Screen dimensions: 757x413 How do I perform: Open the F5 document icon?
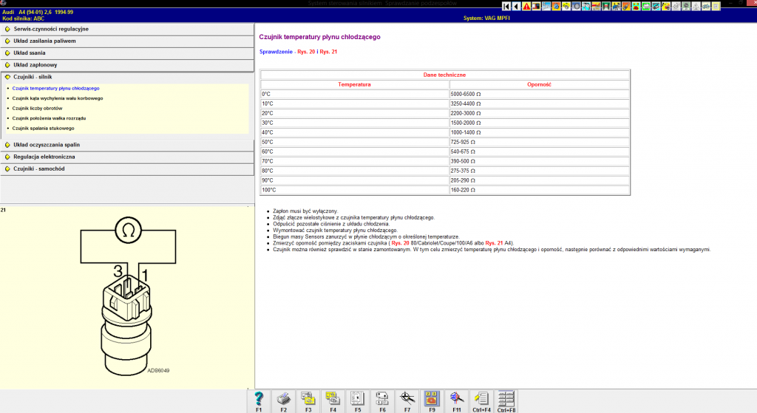358,401
